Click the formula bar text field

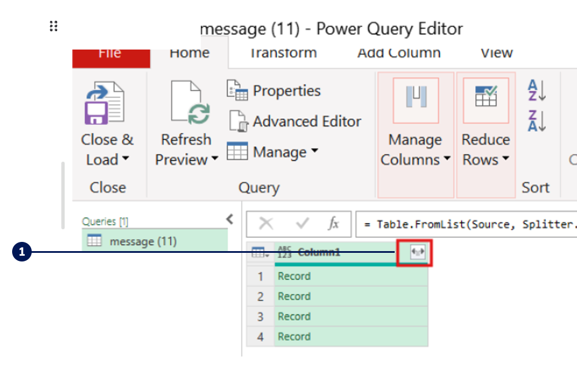[464, 224]
